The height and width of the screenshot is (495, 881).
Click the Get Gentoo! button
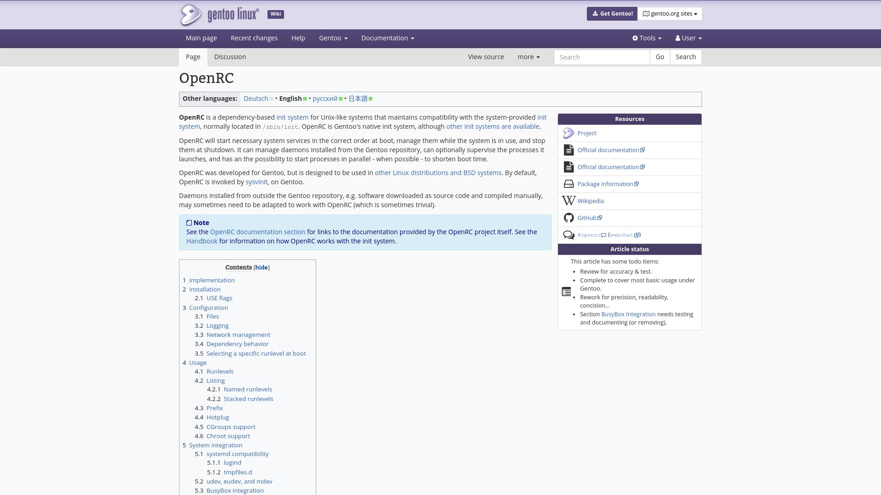click(612, 14)
